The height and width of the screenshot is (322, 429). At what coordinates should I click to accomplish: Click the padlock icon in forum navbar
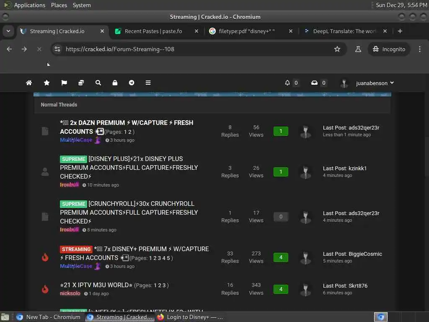115,83
